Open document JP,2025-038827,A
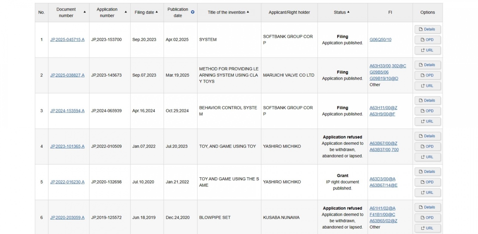The image size is (478, 234). pyautogui.click(x=67, y=75)
